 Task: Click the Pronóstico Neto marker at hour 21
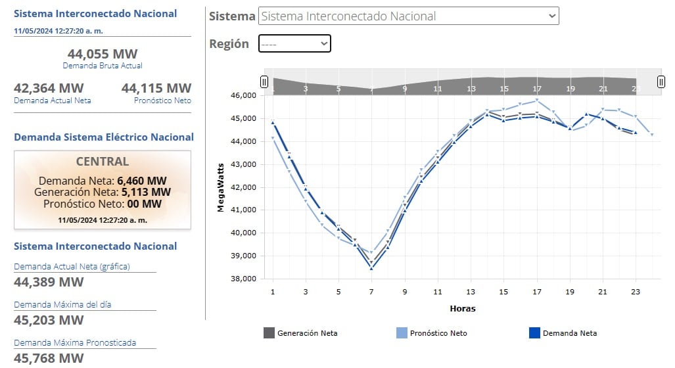pyautogui.click(x=603, y=110)
